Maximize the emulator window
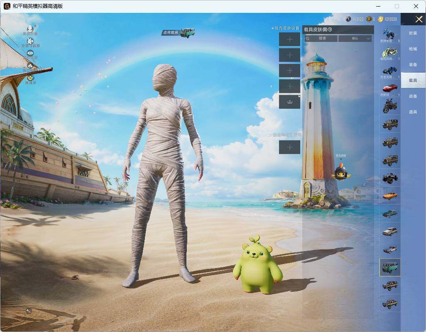The image size is (426, 332). click(397, 6)
